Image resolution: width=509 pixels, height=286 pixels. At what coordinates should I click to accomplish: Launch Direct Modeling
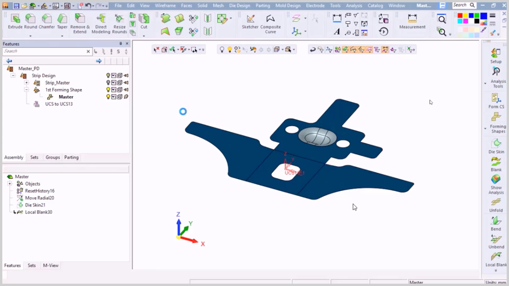[x=101, y=24]
